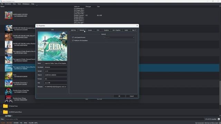Click the game list vertical scrollbar
The height and width of the screenshot is (124, 221).
[220, 93]
